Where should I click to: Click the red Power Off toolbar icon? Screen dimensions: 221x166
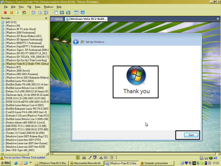[x=5, y=12]
